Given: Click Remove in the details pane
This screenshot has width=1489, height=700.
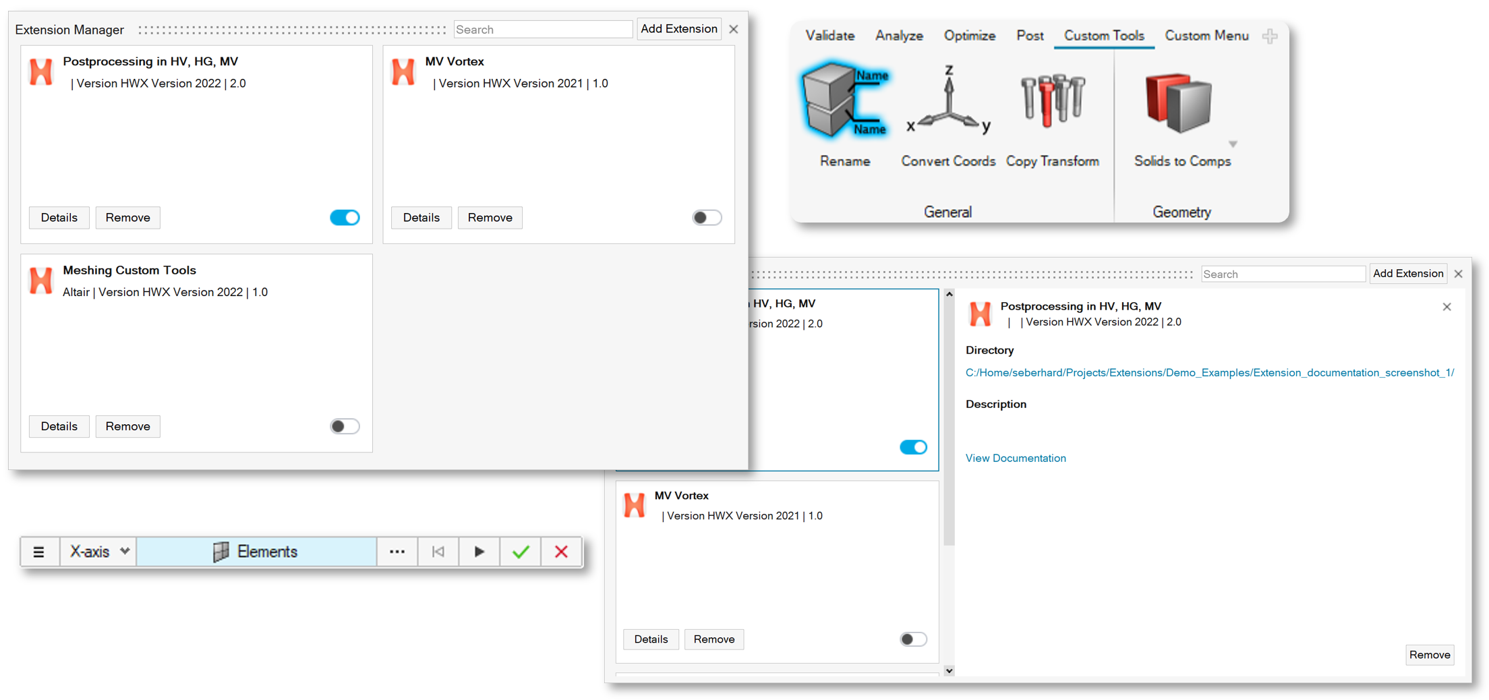Looking at the screenshot, I should [x=1430, y=655].
